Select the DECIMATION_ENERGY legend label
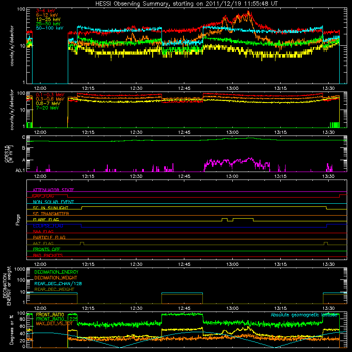The image size is (352, 352). click(56, 272)
